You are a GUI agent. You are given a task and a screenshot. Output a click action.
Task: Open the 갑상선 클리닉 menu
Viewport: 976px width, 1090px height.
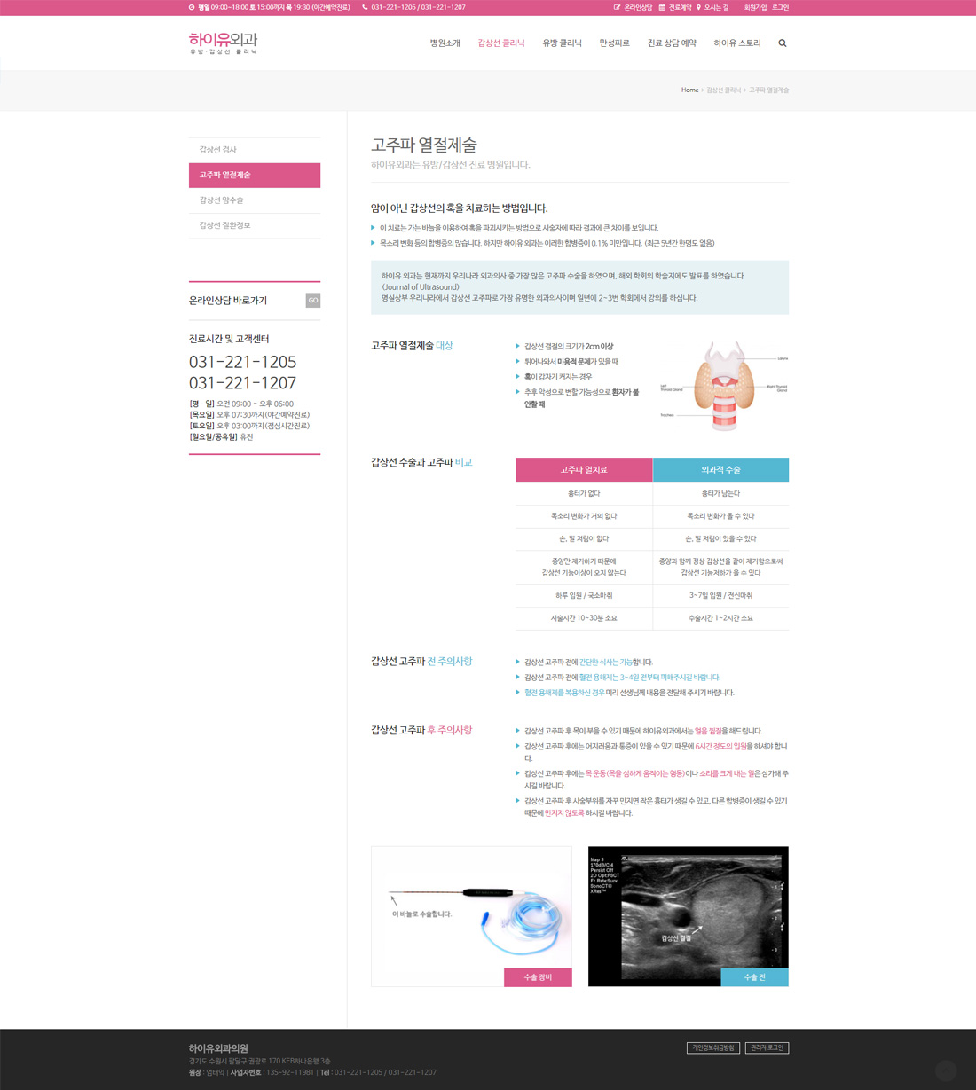[501, 43]
